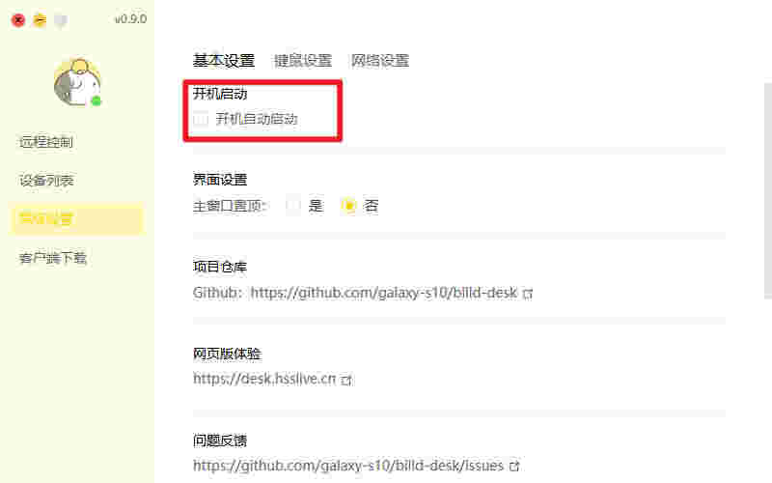Click external link icon after issues URL

[x=514, y=466]
